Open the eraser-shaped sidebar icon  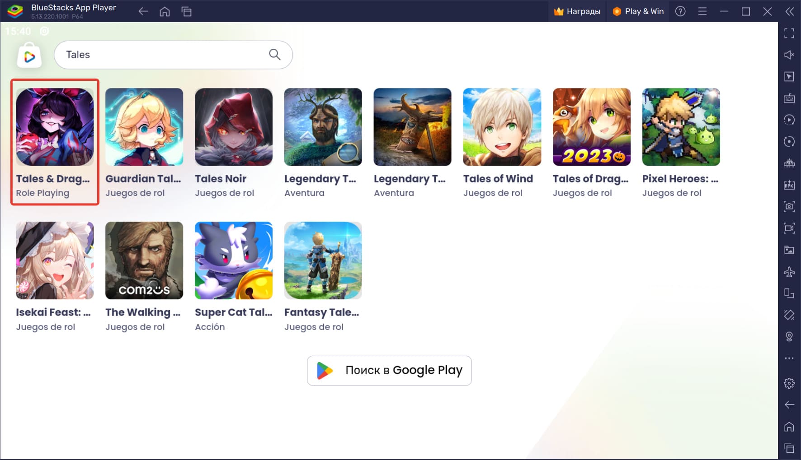(789, 315)
